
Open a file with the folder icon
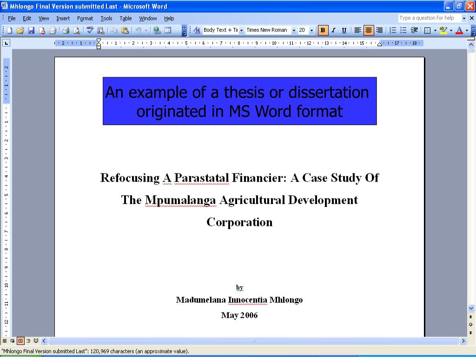(20, 30)
